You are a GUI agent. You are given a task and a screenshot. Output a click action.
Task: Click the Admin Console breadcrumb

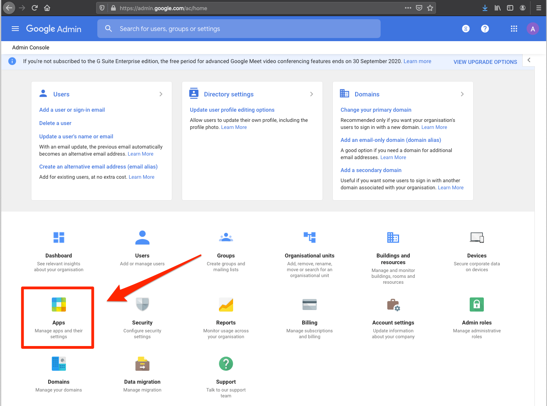tap(31, 47)
